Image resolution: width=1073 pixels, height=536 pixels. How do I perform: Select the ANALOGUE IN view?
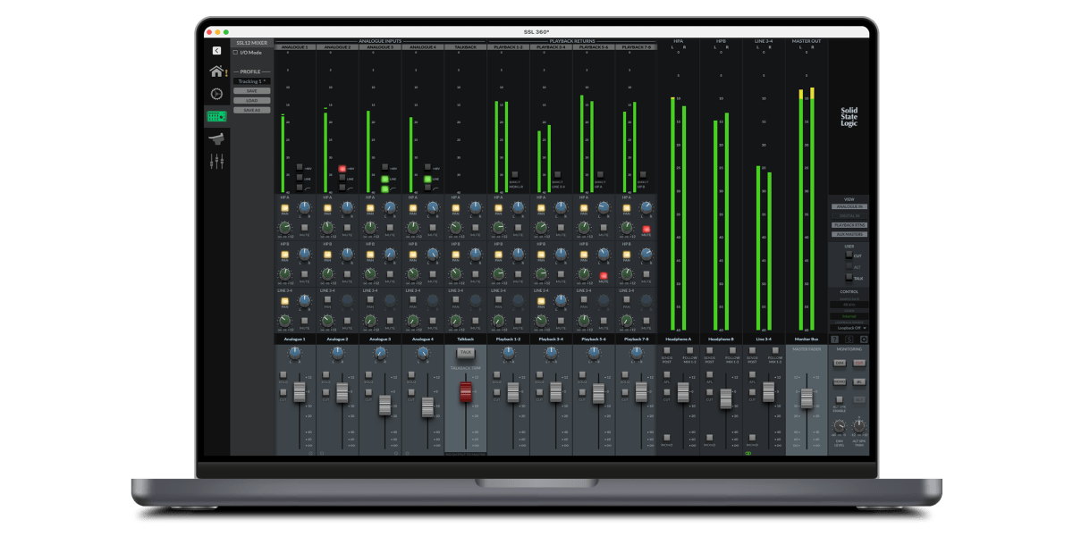[x=849, y=207]
